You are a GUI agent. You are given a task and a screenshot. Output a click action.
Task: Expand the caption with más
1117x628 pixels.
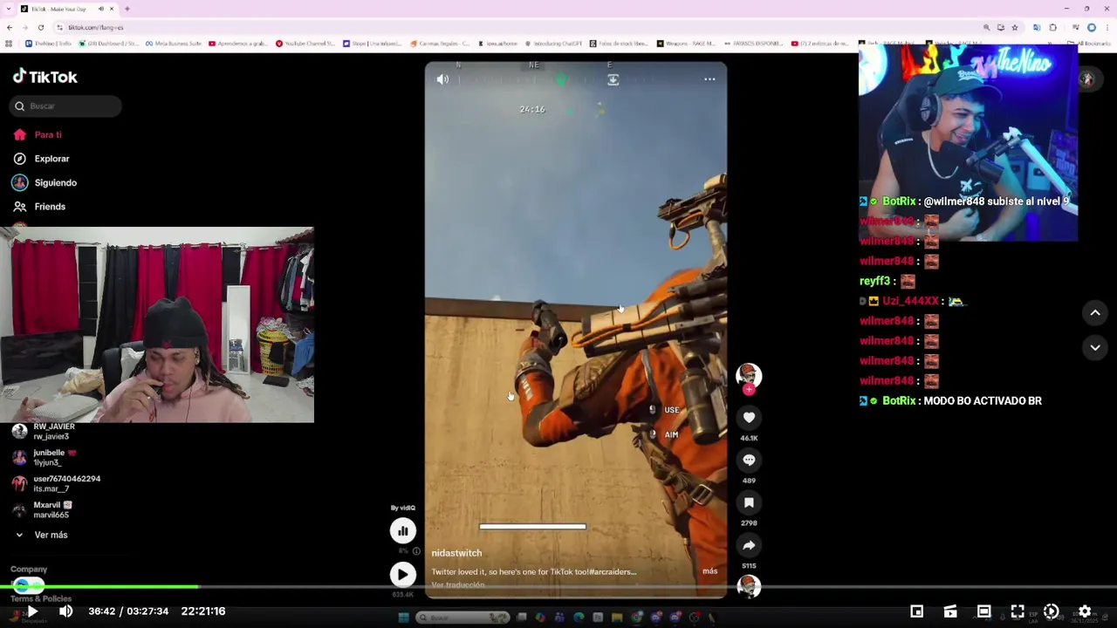[x=710, y=571]
